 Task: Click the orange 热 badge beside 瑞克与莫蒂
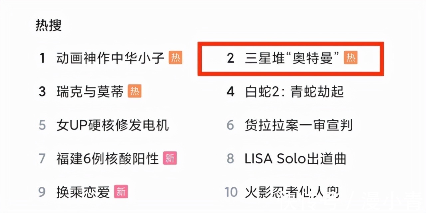click(134, 91)
